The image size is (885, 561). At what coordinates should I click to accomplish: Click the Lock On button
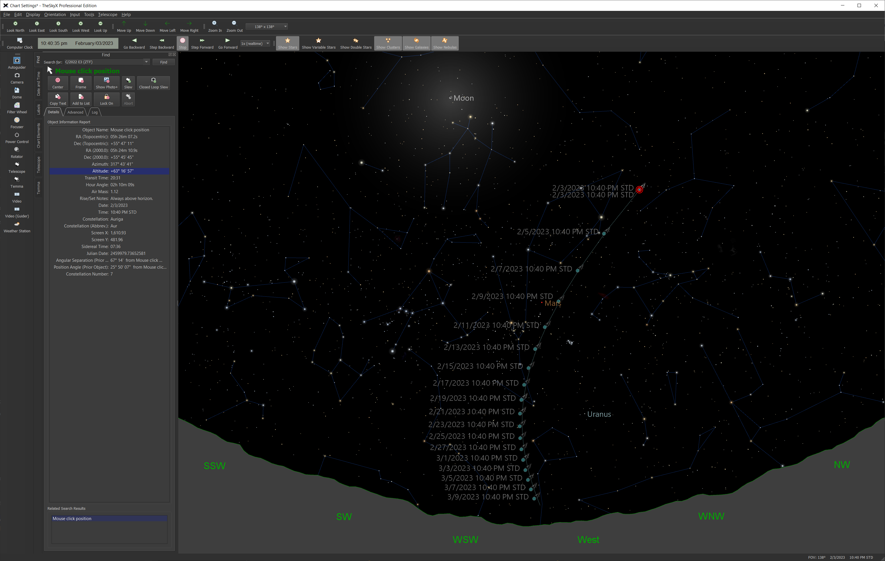pyautogui.click(x=106, y=99)
